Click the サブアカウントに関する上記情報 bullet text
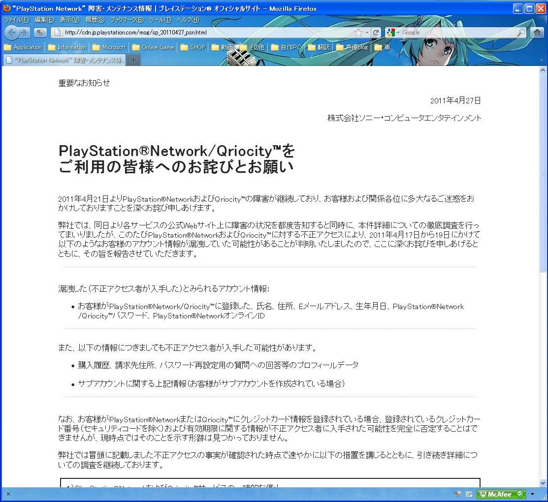This screenshot has height=502, width=548. (211, 383)
